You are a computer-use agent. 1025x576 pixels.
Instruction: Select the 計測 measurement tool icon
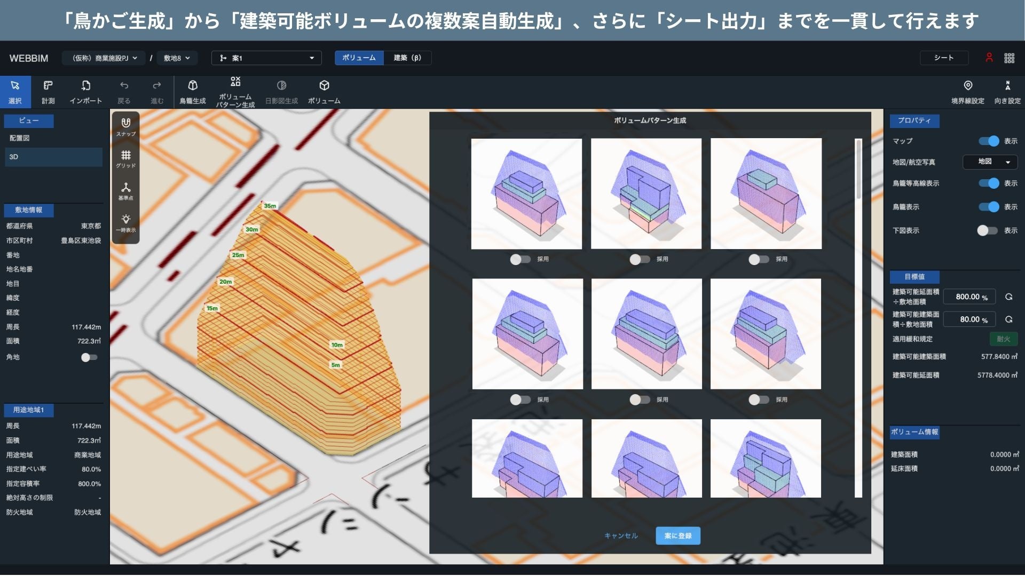coord(48,86)
